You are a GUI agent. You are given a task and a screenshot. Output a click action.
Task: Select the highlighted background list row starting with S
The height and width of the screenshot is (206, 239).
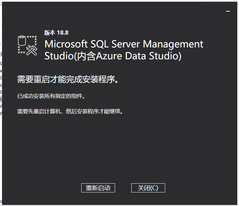[x=1, y=99]
